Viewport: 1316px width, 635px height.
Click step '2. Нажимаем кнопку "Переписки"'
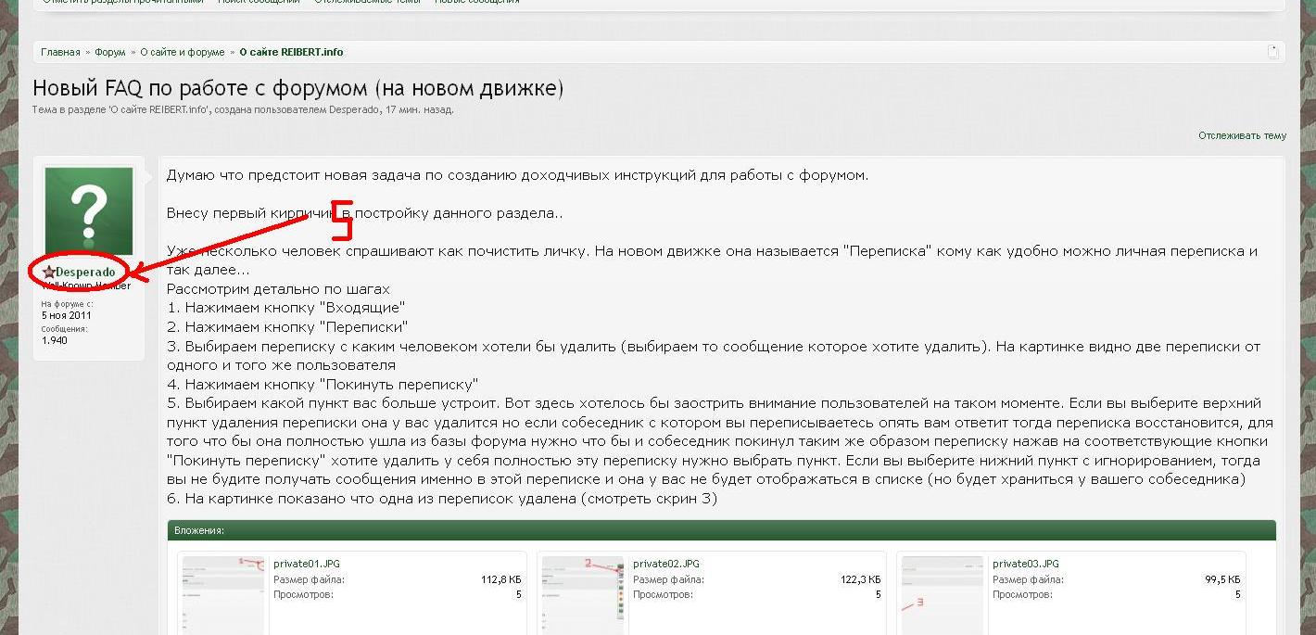click(x=288, y=327)
